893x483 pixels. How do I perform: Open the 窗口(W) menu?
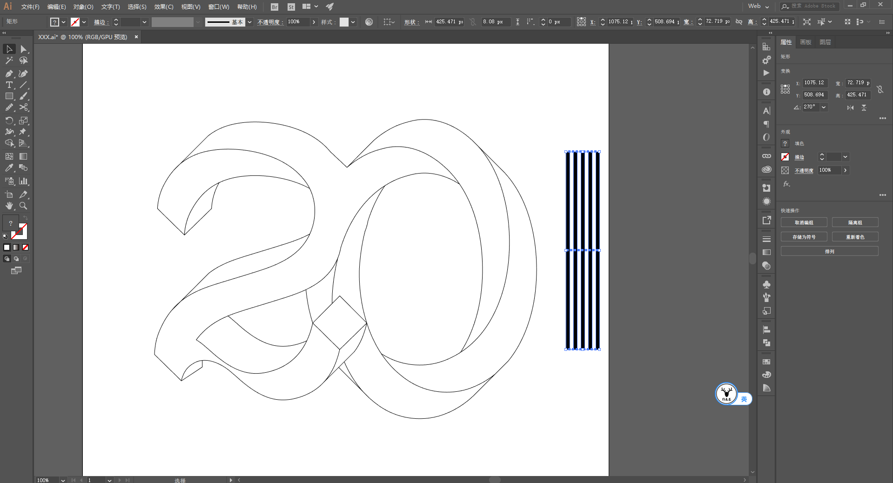(219, 7)
